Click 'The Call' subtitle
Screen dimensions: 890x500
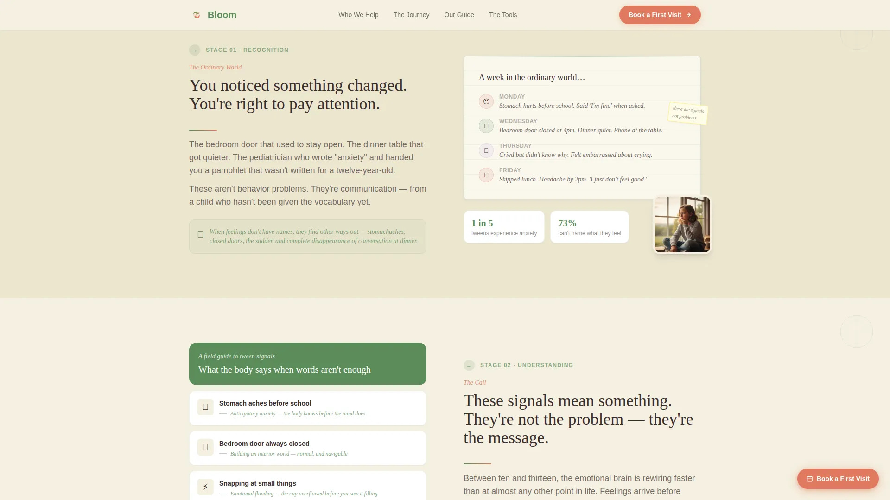pos(475,382)
